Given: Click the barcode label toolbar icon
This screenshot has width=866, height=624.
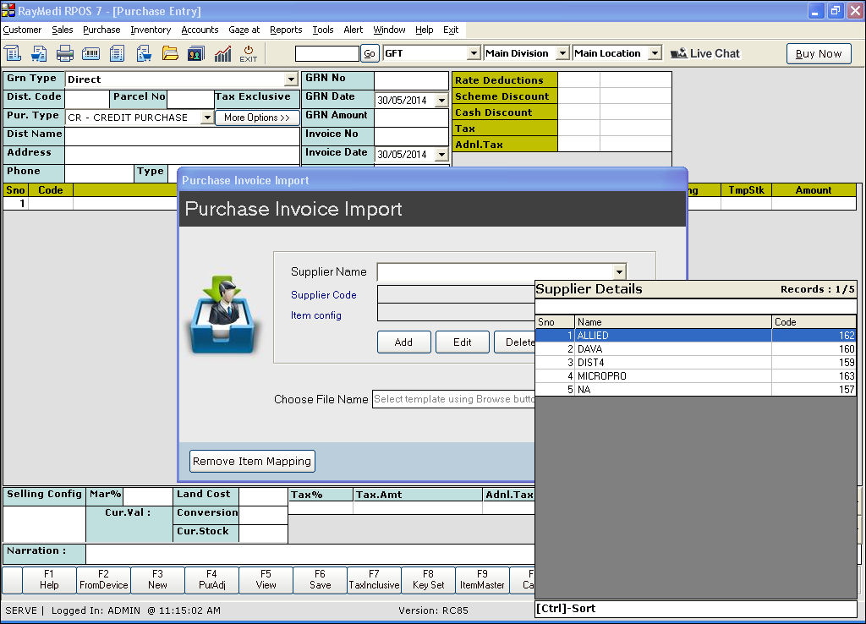Looking at the screenshot, I should pyautogui.click(x=91, y=53).
